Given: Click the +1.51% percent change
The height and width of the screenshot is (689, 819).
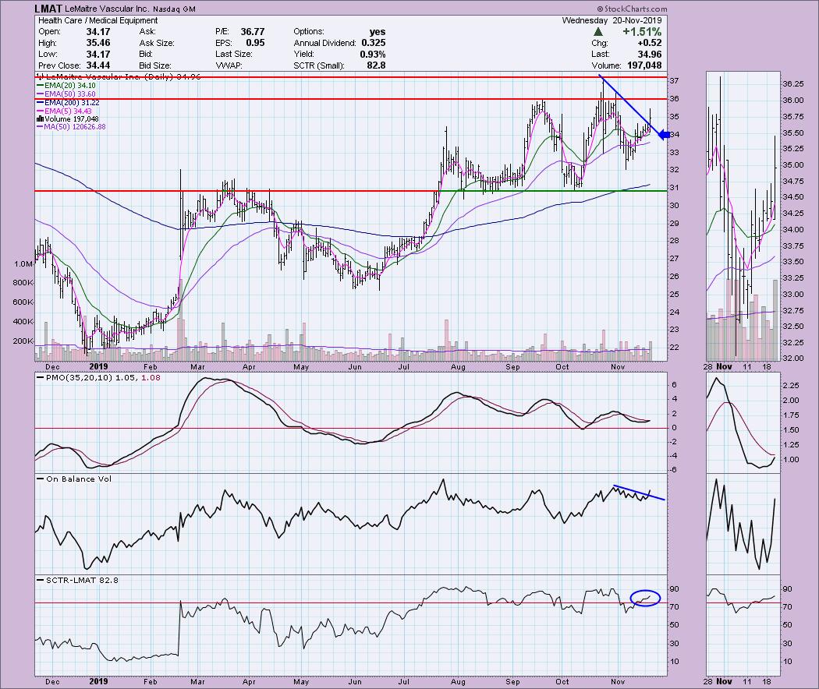Looking at the screenshot, I should click(x=642, y=32).
